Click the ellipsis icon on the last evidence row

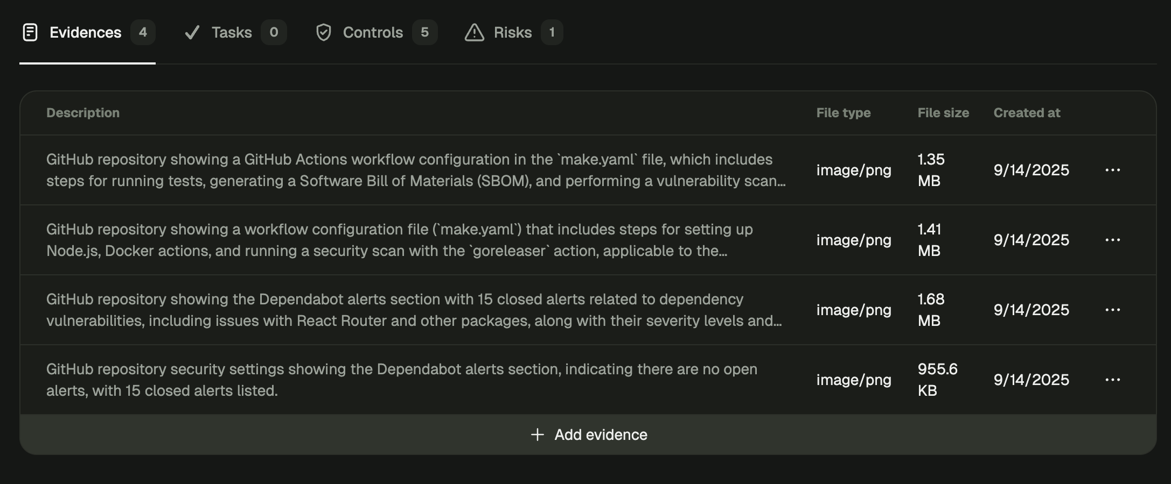click(x=1112, y=380)
